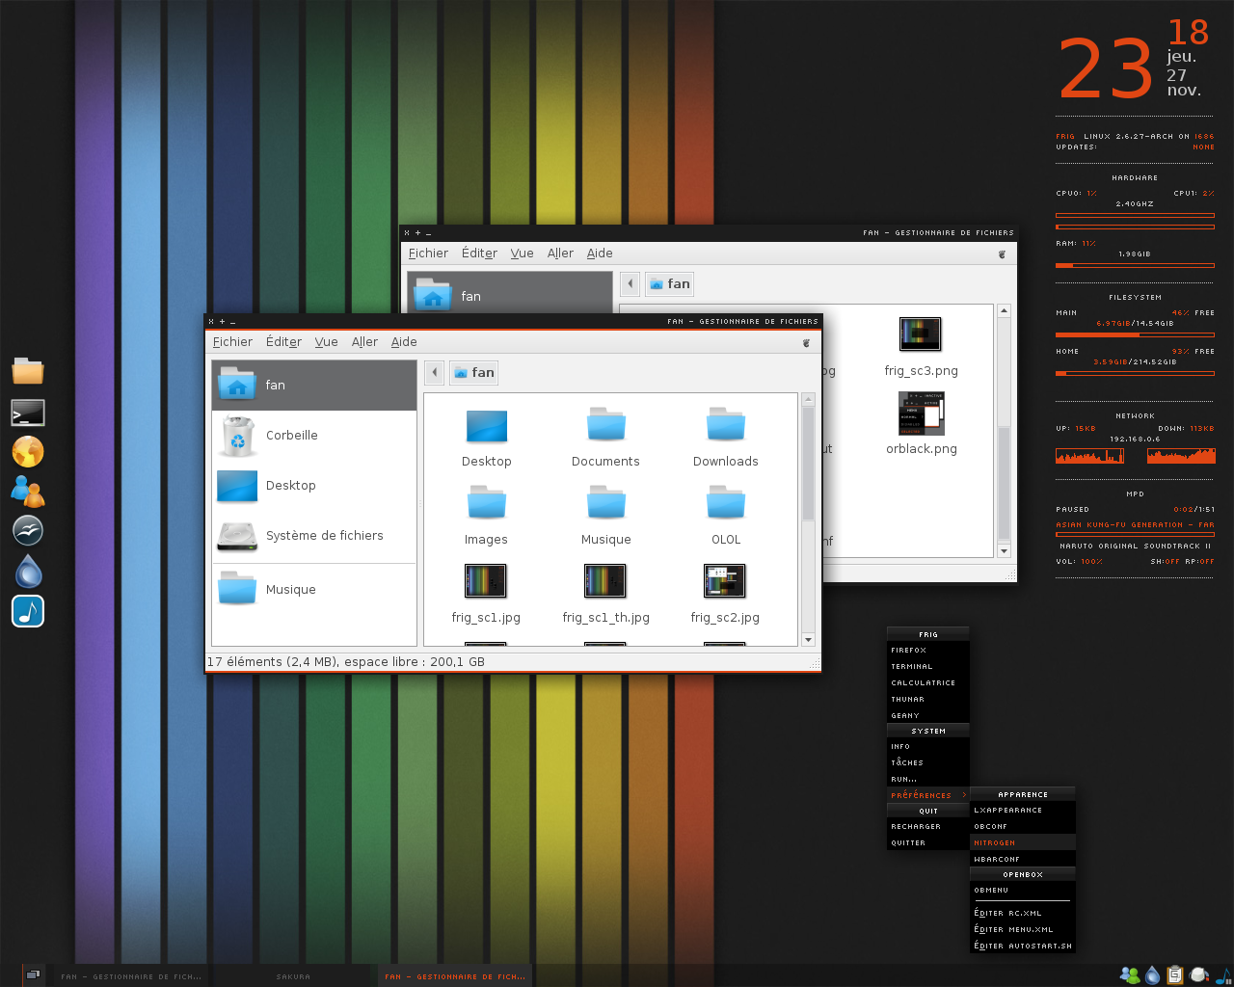Switch to Sakura in the taskbar
This screenshot has width=1234, height=987.
pyautogui.click(x=293, y=976)
